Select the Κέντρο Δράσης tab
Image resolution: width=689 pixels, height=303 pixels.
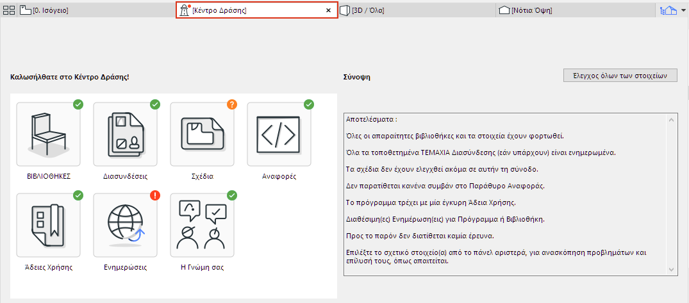257,10
